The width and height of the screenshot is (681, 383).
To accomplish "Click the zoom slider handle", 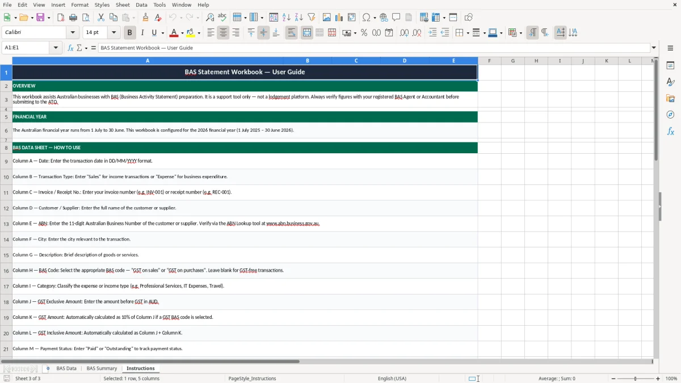I will [x=636, y=378].
